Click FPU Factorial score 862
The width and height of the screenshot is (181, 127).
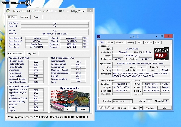(x=36, y=104)
